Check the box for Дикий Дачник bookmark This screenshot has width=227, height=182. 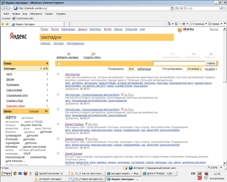(x=58, y=154)
